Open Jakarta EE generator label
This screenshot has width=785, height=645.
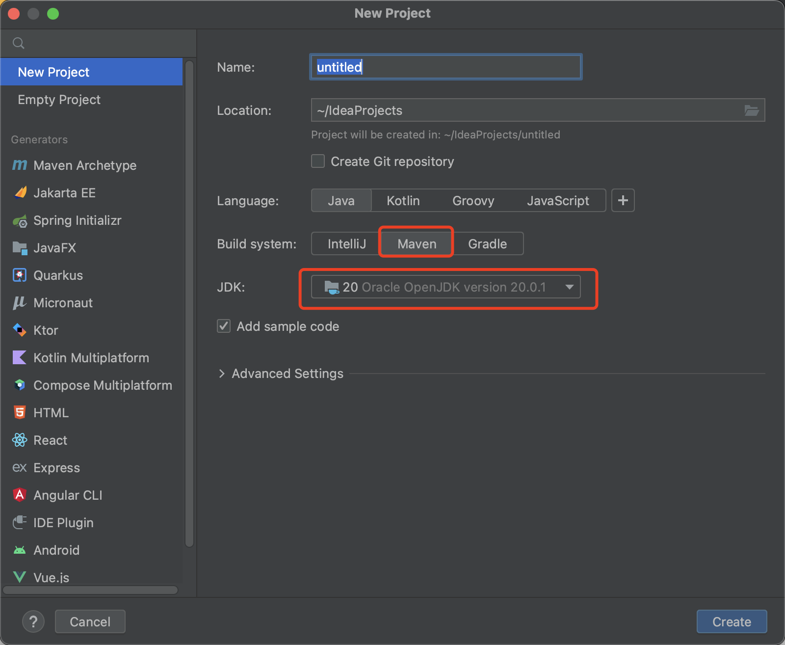pyautogui.click(x=64, y=193)
